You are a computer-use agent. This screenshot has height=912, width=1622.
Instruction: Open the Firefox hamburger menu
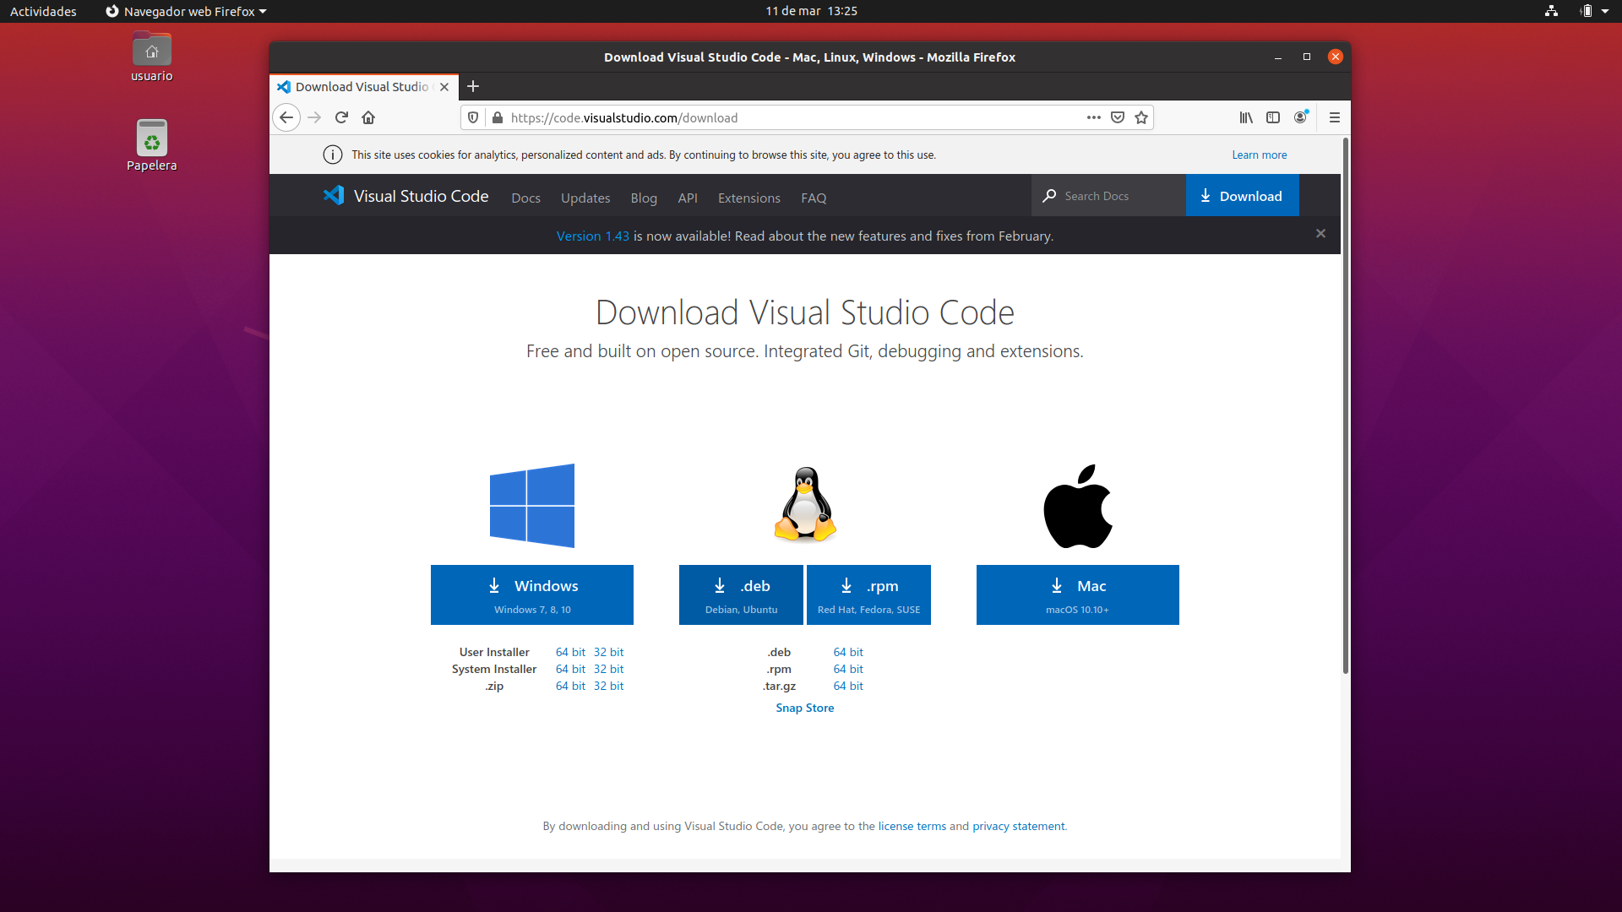click(x=1335, y=117)
